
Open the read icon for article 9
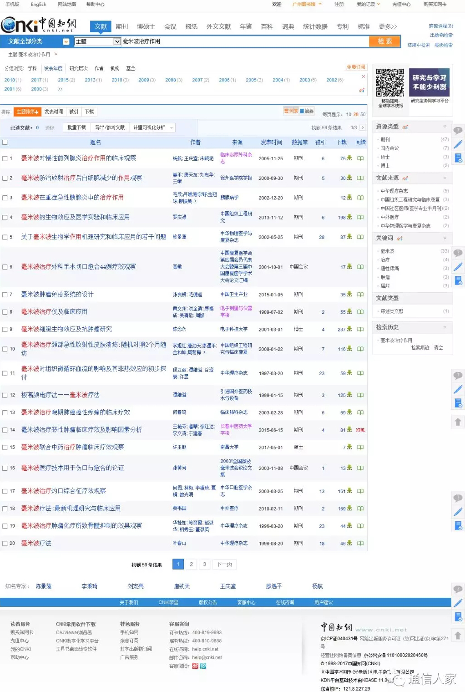coord(360,329)
